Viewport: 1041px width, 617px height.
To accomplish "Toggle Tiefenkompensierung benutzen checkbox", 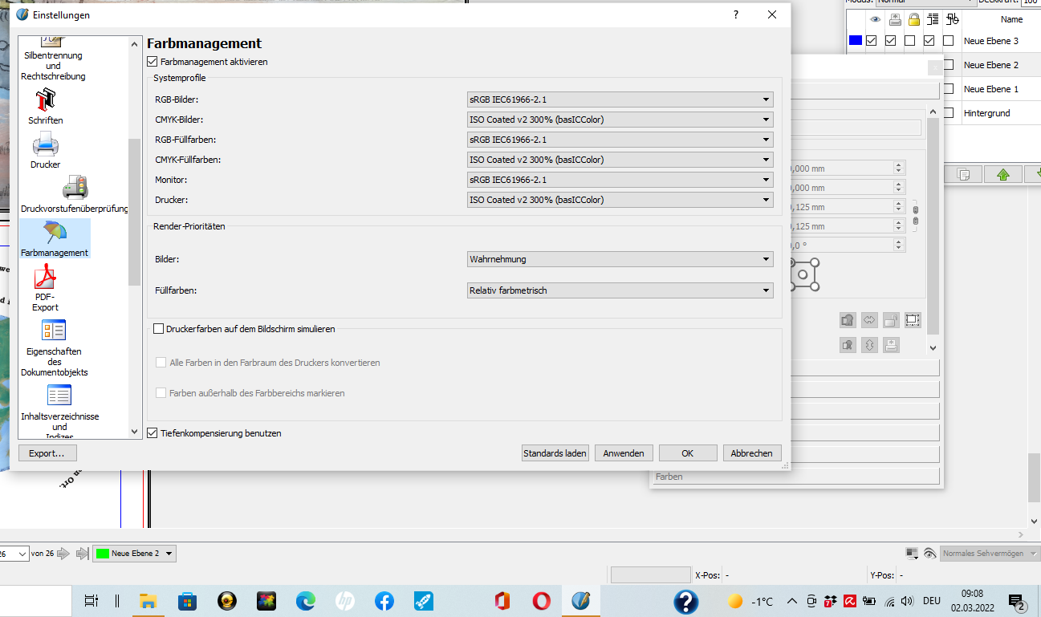I will coord(152,433).
